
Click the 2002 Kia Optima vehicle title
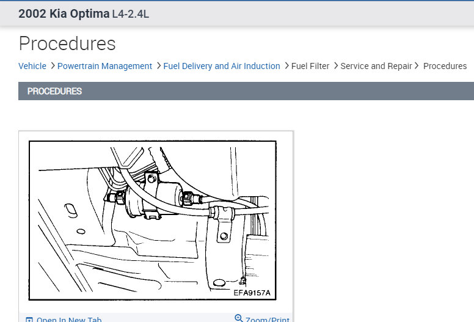(x=64, y=14)
